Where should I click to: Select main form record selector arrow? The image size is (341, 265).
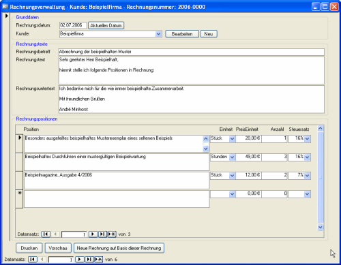[x=7, y=16]
